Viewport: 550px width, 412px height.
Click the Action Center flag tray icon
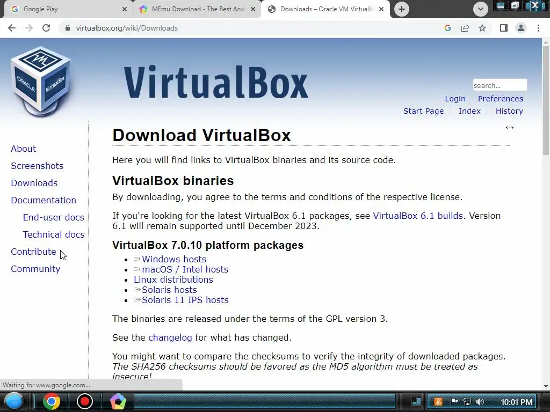click(454, 402)
